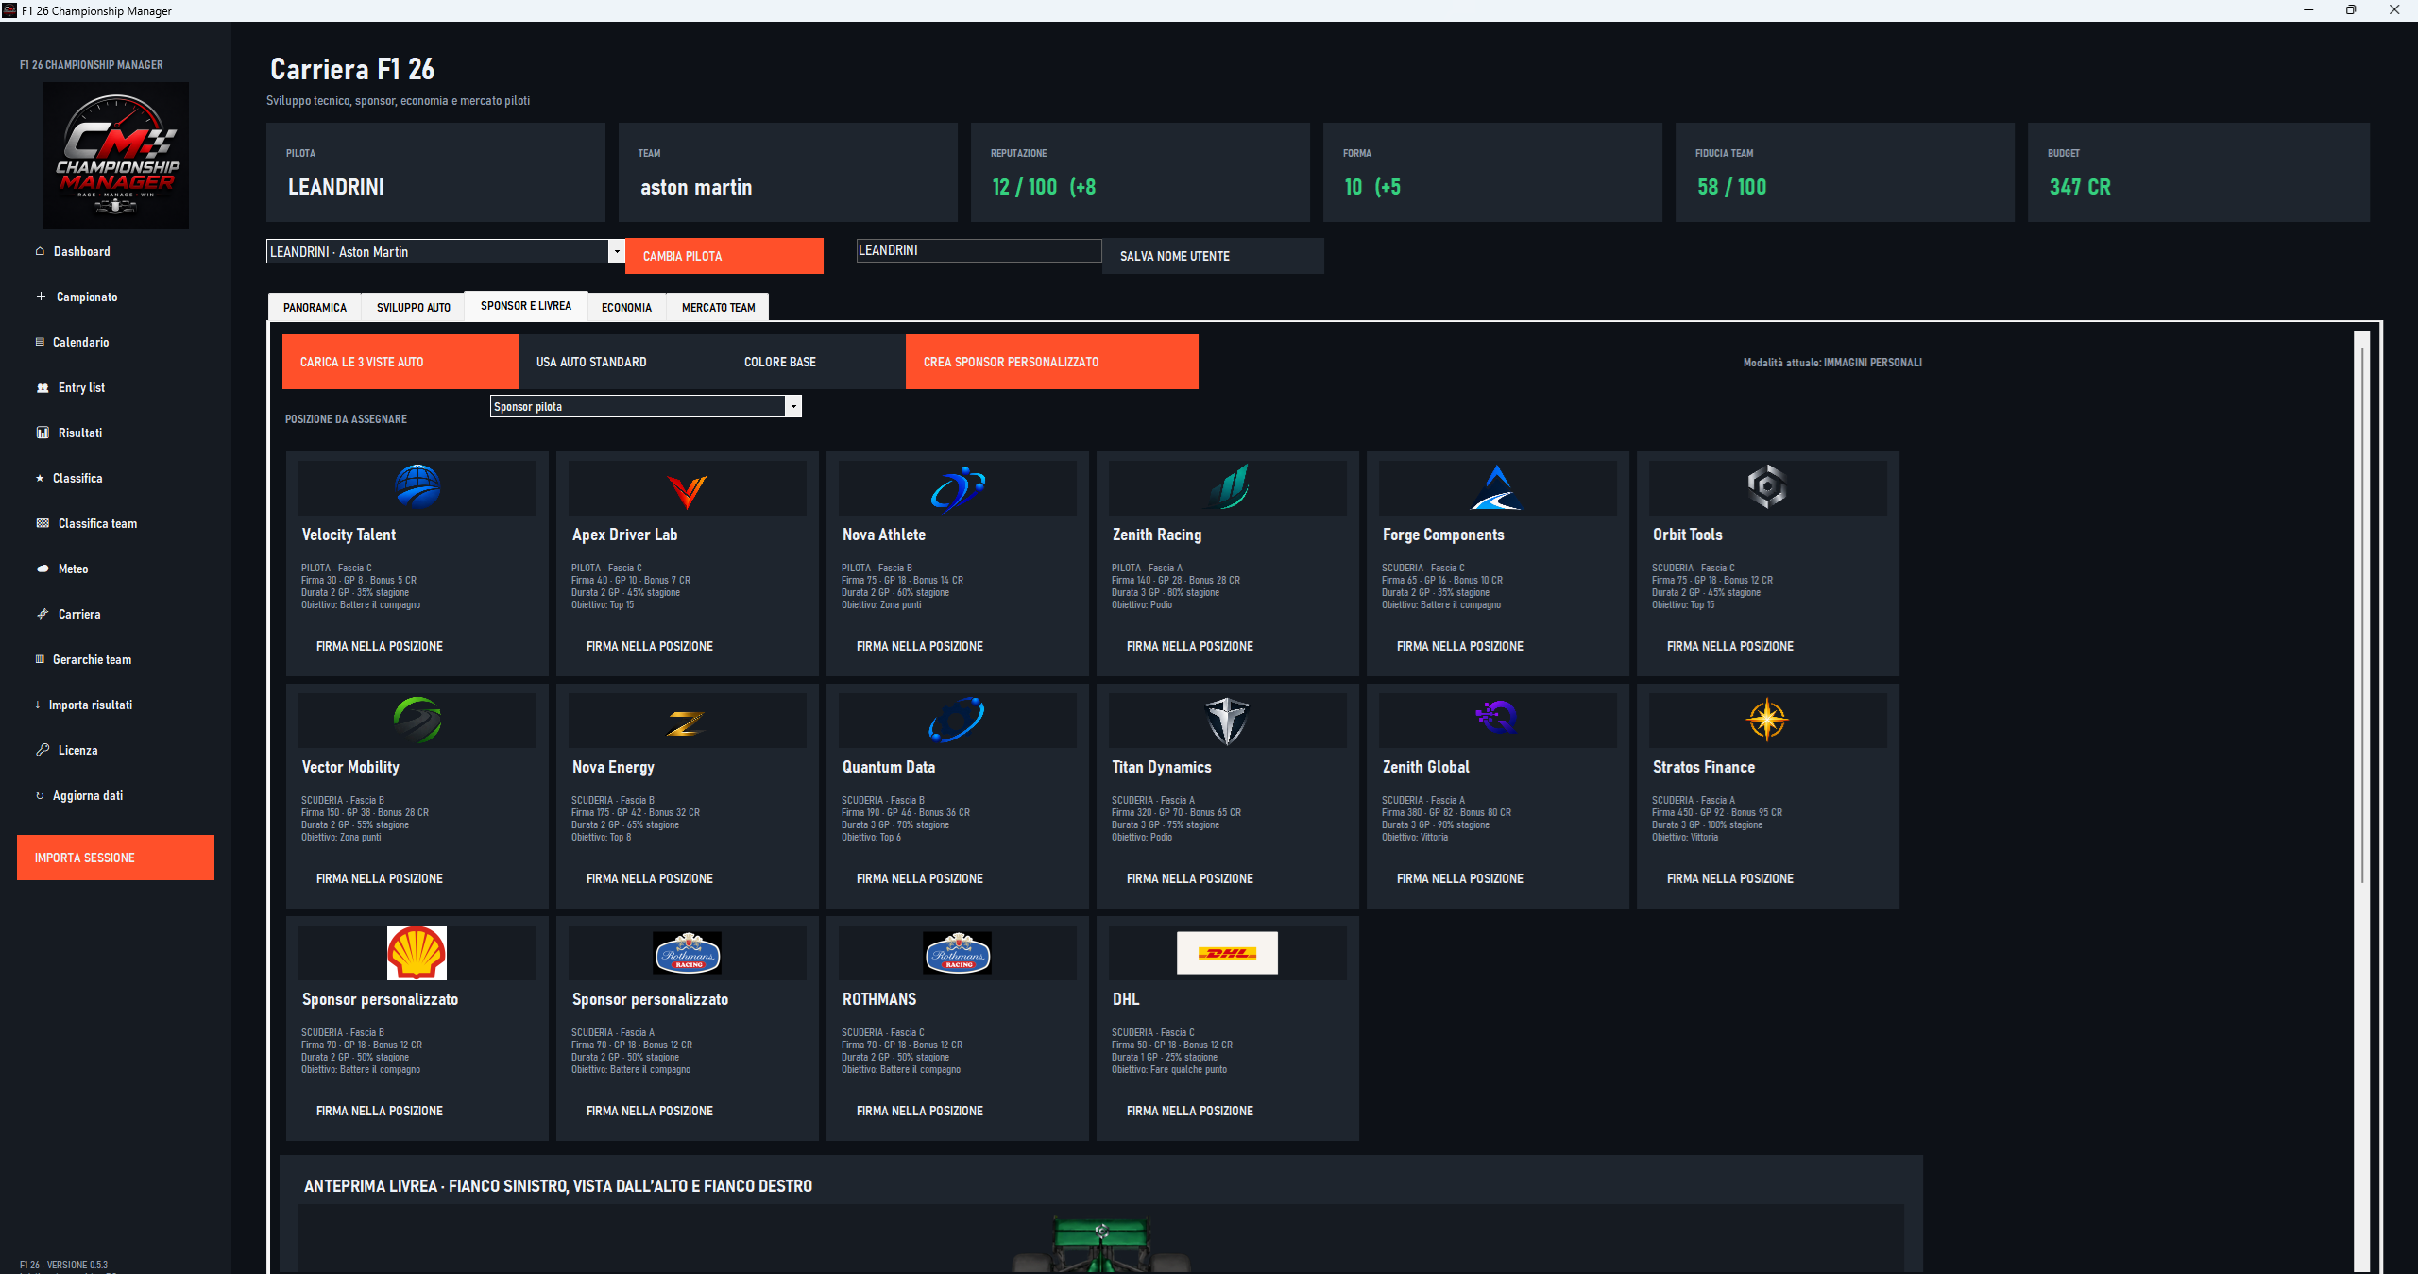2418x1274 pixels.
Task: Open the Sponsor pilota position dropdown
Action: 793,406
